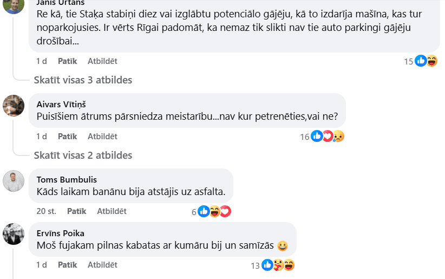This screenshot has width=445, height=279.
Task: Click the heart reaction icon on Toms Bumbulis' comment
Action: (x=225, y=211)
